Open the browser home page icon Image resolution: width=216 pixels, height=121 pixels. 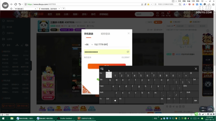click(11, 9)
